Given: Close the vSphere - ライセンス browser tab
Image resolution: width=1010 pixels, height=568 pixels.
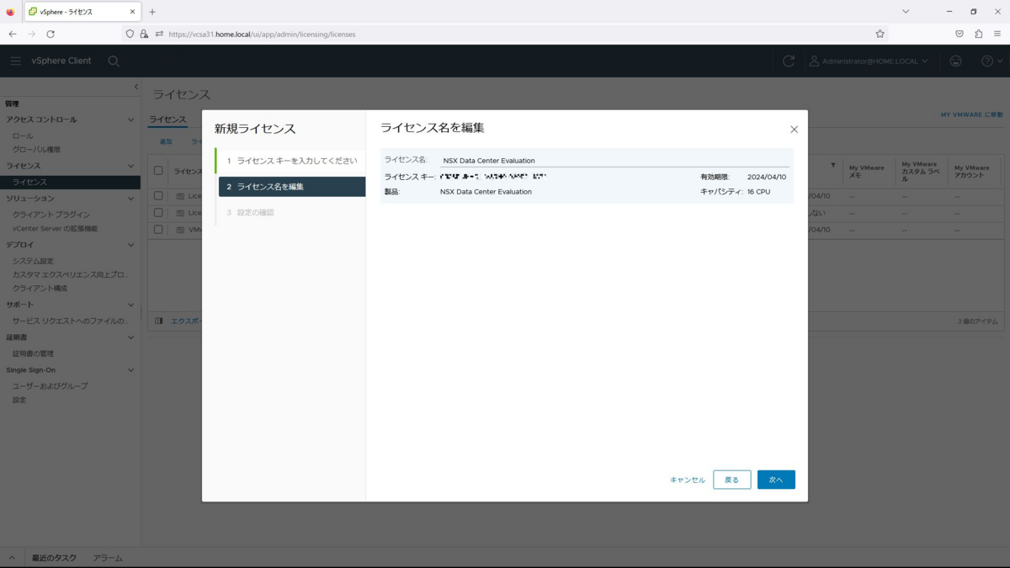Looking at the screenshot, I should tap(133, 12).
